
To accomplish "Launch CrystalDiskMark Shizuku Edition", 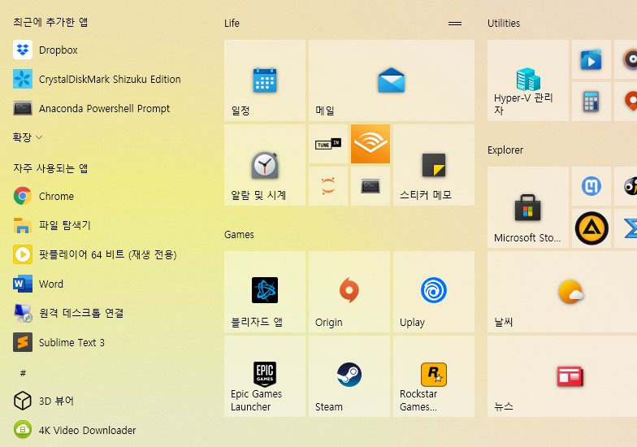I will tap(97, 80).
